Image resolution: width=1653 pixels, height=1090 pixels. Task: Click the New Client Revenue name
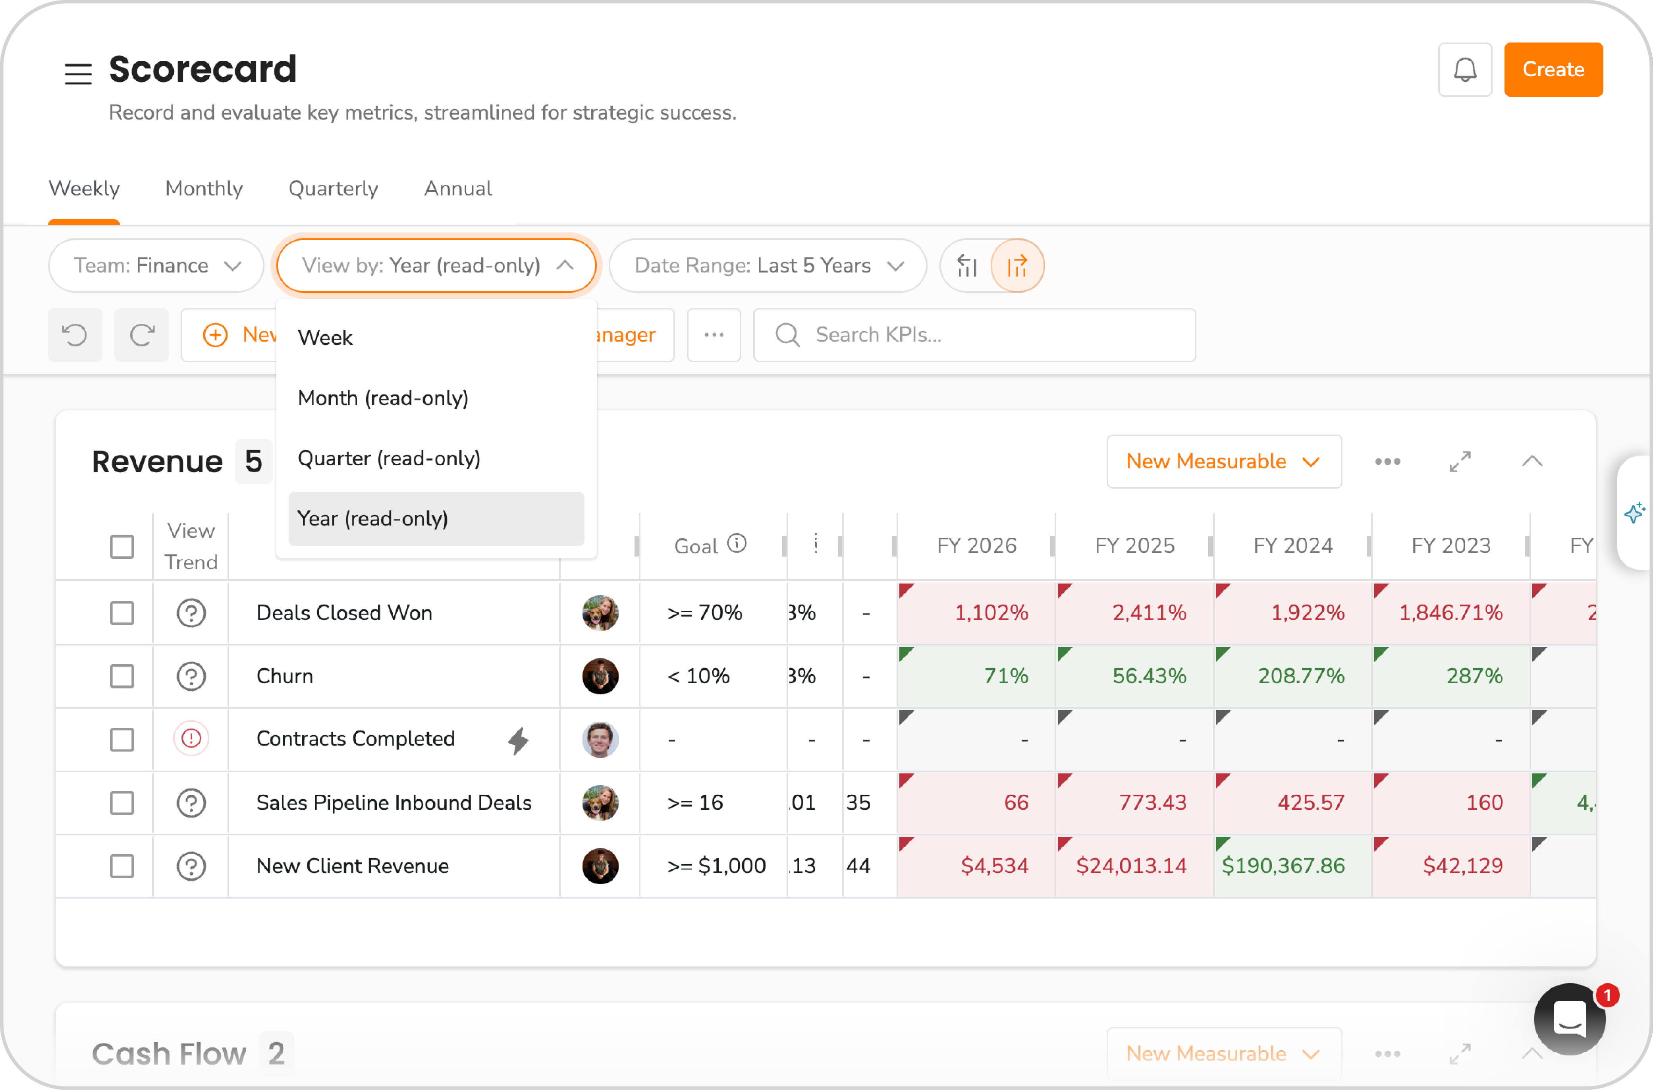(352, 866)
